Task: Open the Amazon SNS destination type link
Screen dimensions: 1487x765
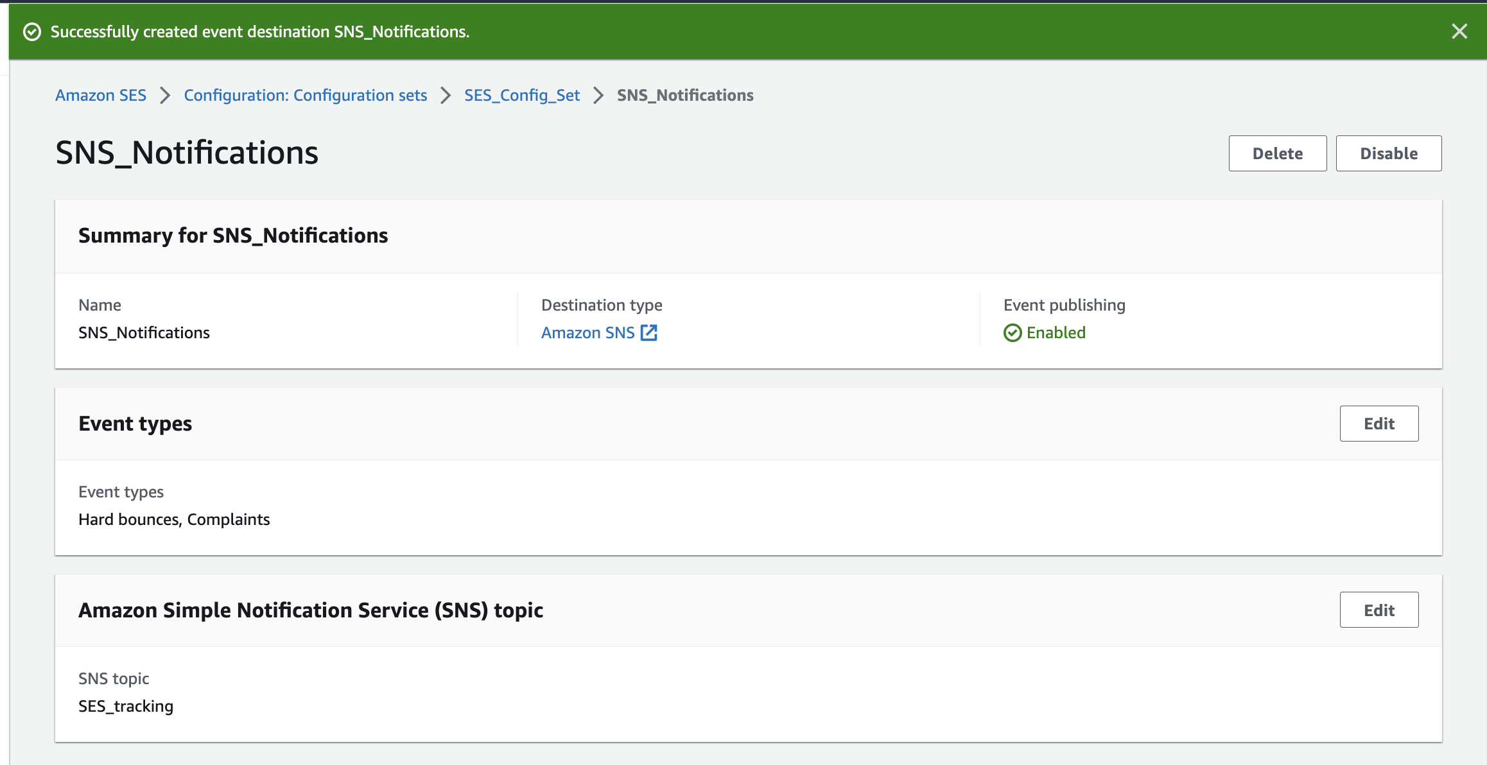Action: coord(587,332)
